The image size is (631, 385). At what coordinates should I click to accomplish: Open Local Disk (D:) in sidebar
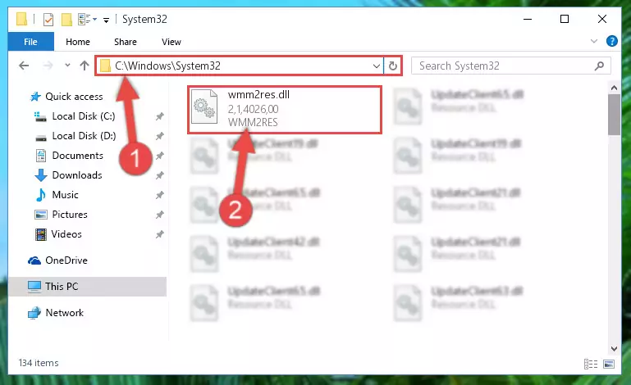75,136
